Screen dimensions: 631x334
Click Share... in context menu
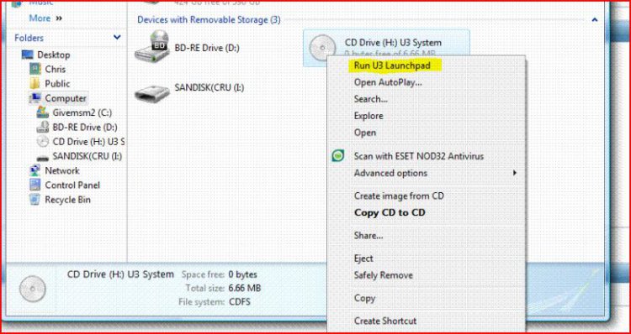(369, 236)
